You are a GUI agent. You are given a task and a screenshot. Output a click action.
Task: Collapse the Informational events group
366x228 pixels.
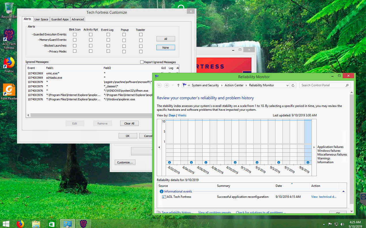pos(343,191)
